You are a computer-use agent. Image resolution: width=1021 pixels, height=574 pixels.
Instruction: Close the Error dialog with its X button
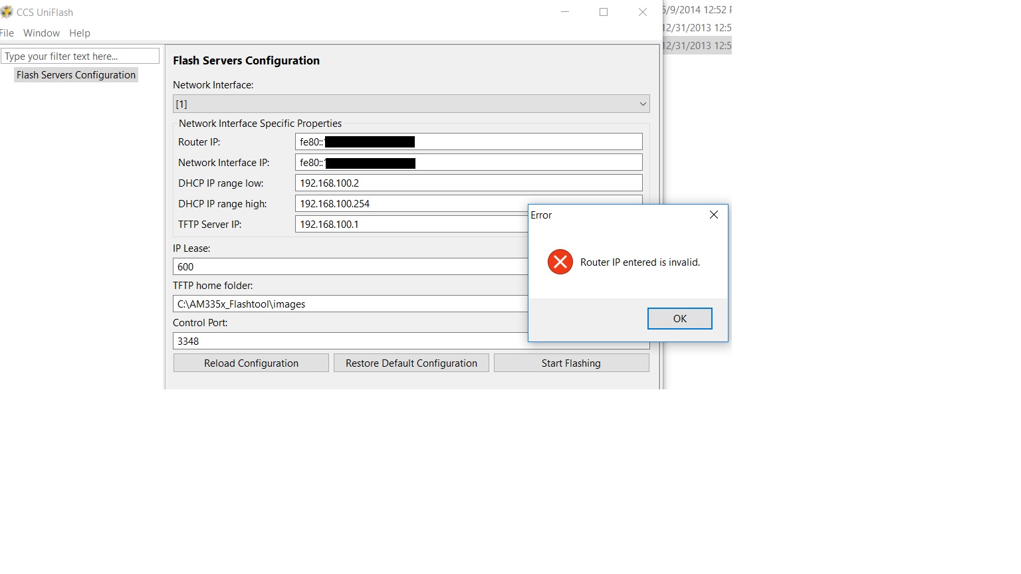point(713,215)
